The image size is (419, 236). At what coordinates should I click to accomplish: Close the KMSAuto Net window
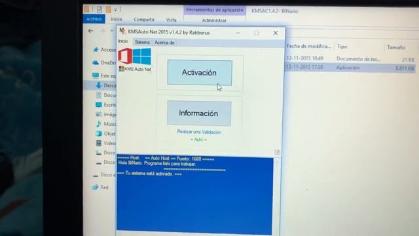click(x=276, y=33)
